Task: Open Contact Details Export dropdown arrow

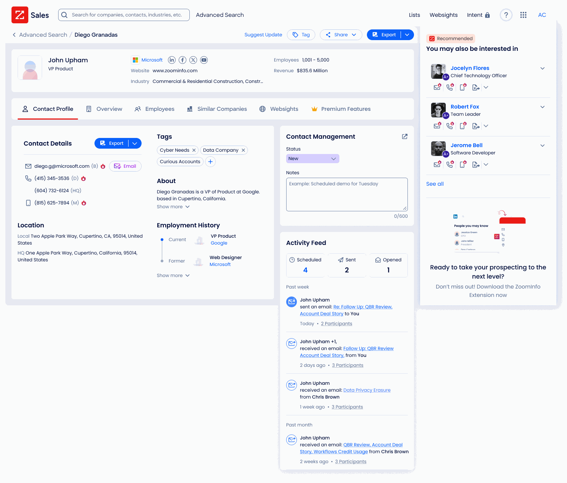Action: 135,143
